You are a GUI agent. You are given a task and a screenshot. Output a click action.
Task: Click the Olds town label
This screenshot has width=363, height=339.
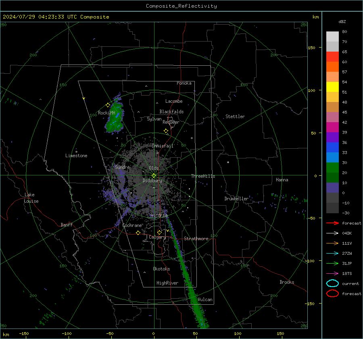(154, 168)
